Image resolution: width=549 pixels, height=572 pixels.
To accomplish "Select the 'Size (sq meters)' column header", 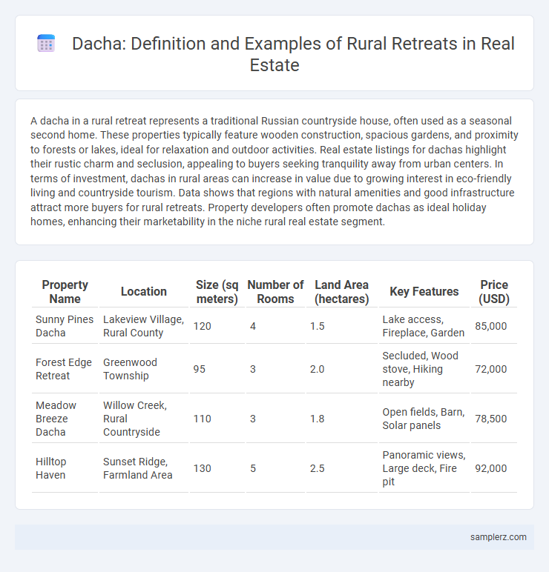I will pyautogui.click(x=217, y=291).
